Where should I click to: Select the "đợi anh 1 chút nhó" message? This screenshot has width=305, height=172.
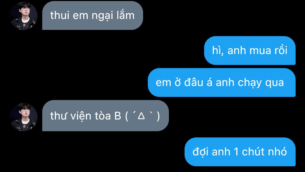[240, 152]
